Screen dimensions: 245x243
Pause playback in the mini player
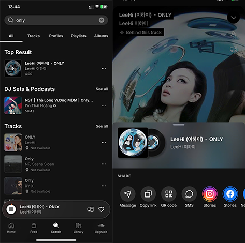(11, 209)
